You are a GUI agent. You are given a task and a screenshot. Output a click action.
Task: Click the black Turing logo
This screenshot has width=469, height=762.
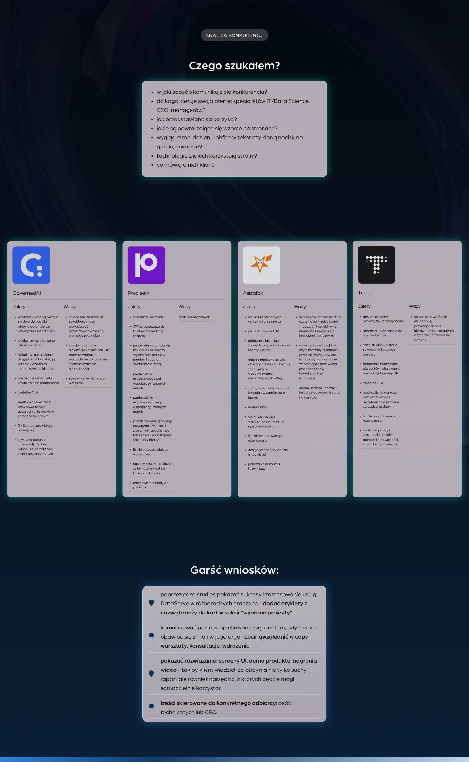(376, 265)
